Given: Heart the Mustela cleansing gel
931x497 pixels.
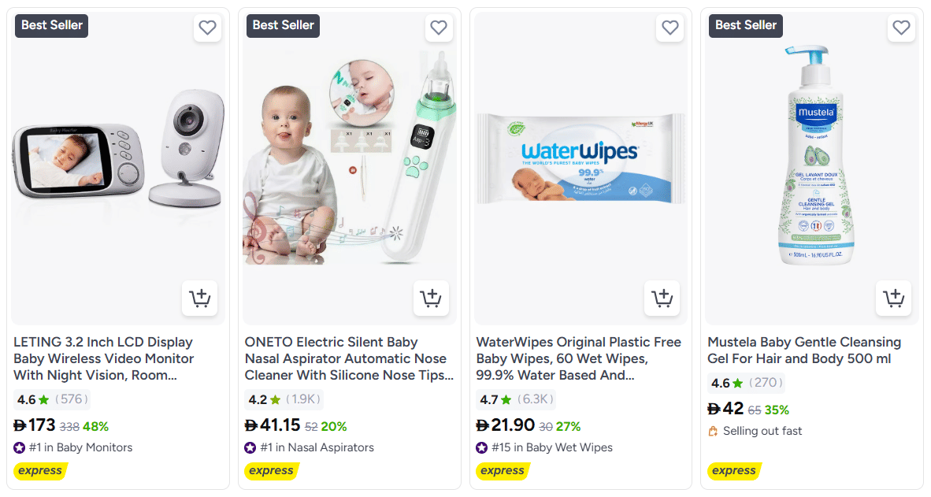Looking at the screenshot, I should pos(901,28).
